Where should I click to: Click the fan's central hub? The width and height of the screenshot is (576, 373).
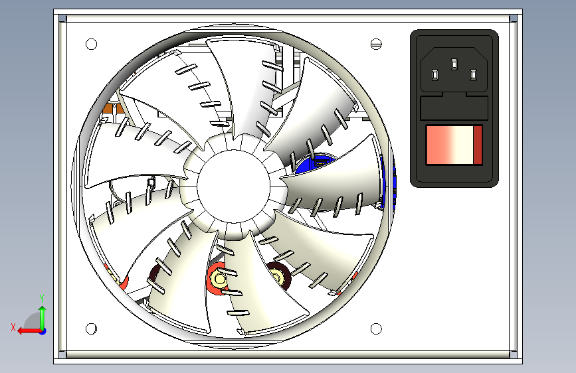pos(234,186)
